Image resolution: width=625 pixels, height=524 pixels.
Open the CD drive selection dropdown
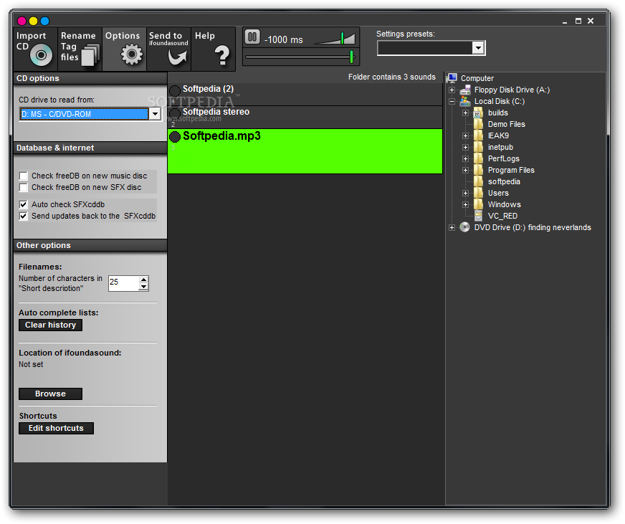click(x=154, y=114)
